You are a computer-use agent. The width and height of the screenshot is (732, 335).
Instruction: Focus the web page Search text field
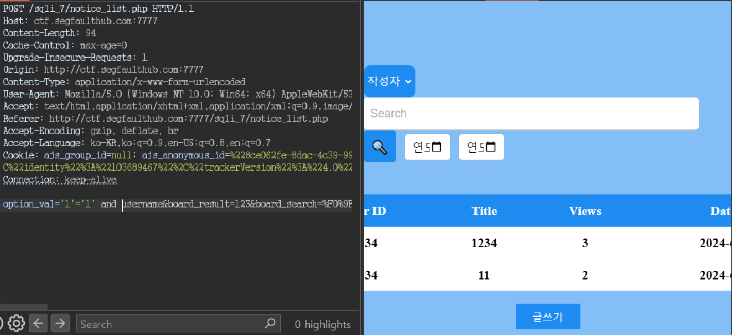click(x=531, y=114)
